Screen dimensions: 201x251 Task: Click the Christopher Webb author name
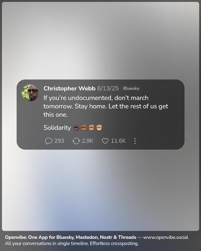[69, 89]
